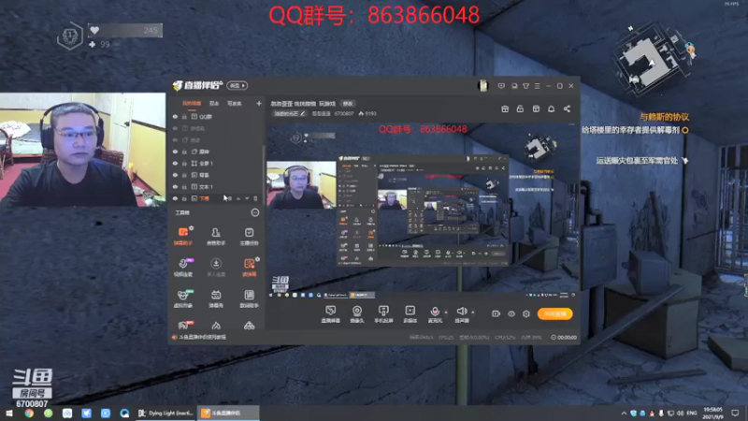
Task: Click the modify button next to stream title
Action: click(x=348, y=104)
